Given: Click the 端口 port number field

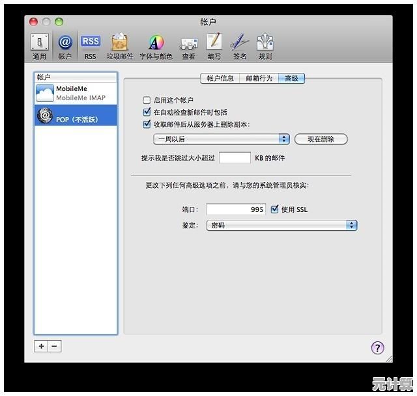Looking at the screenshot, I should point(236,209).
